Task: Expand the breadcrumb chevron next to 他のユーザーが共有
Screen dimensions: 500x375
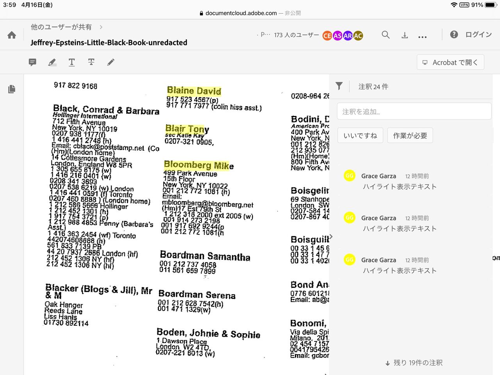Action: (101, 27)
